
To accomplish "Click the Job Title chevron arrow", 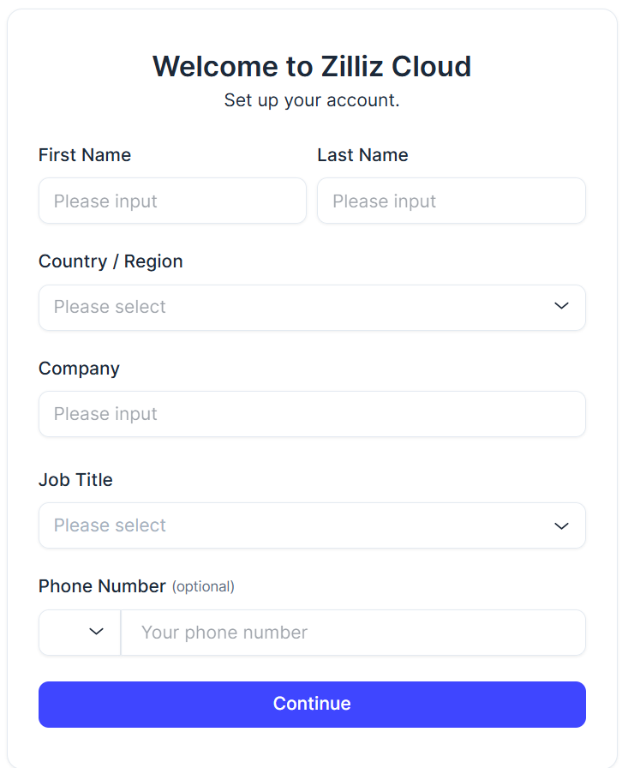I will (x=561, y=525).
